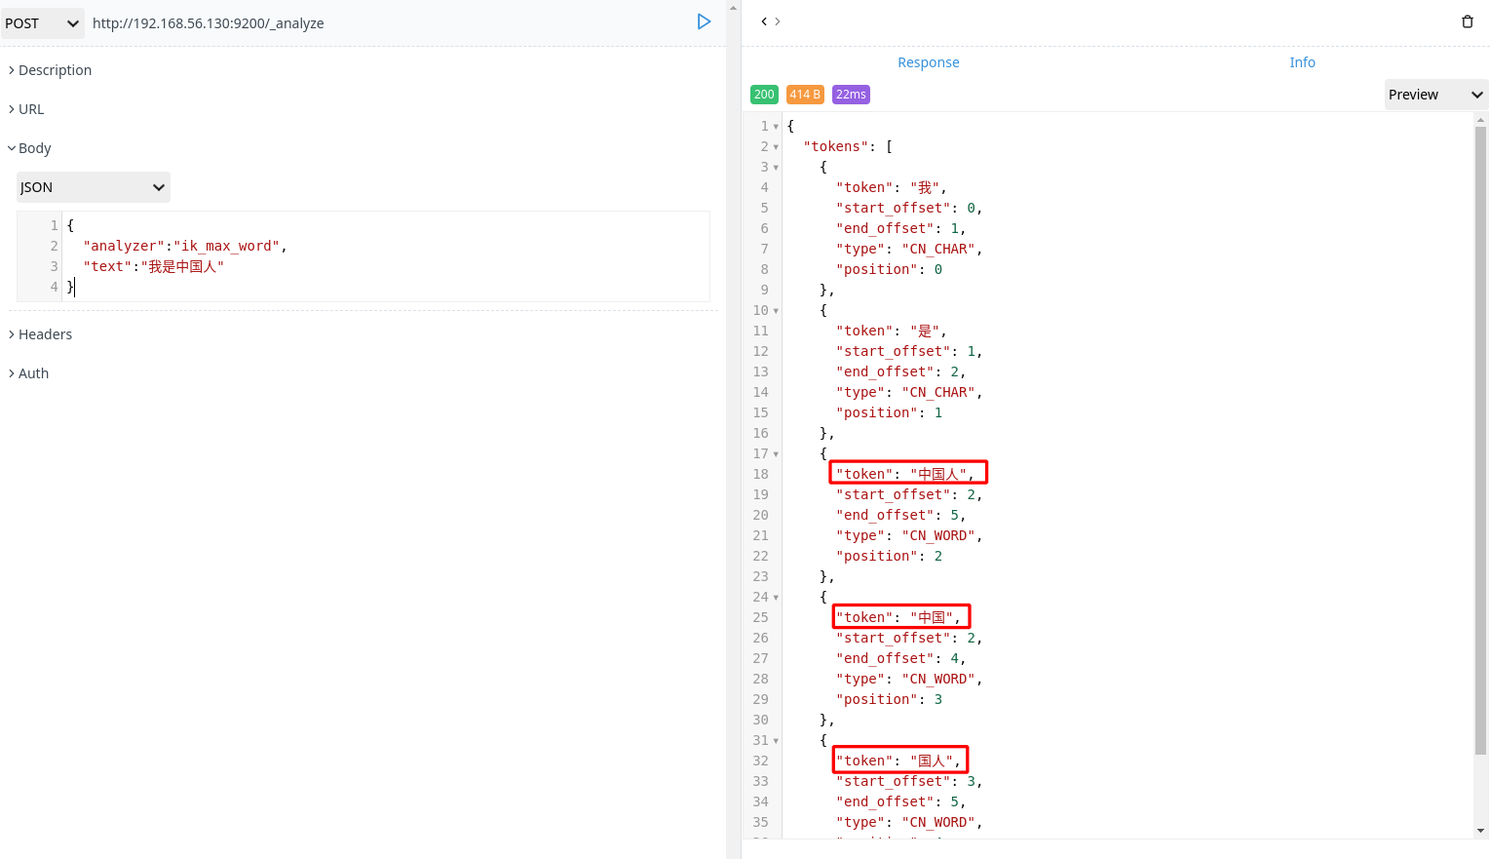This screenshot has height=859, width=1490.
Task: Open the Preview mode dropdown
Action: (x=1434, y=94)
